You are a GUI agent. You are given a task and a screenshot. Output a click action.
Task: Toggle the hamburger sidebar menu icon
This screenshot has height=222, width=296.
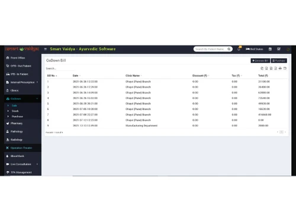click(46, 49)
